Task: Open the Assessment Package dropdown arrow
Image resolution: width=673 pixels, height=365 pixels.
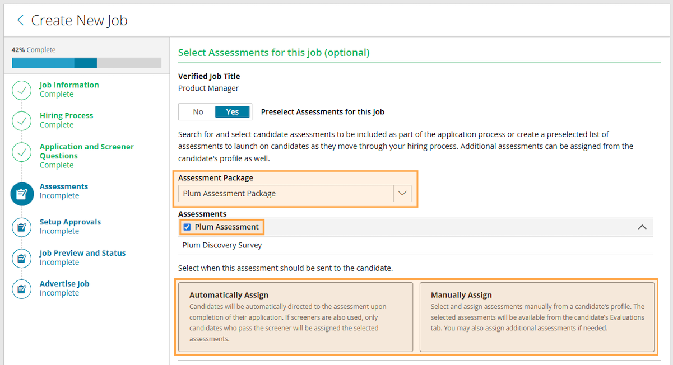Action: (402, 194)
